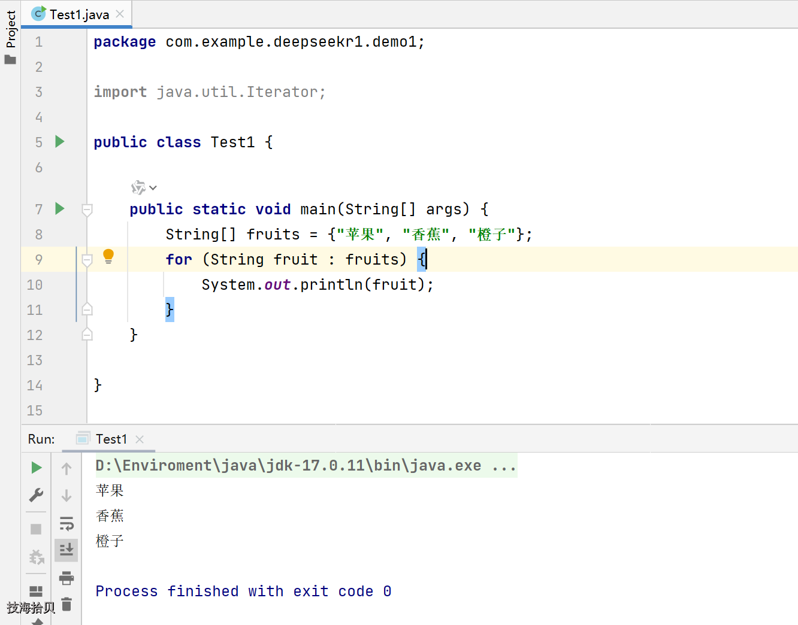
Task: Run main method from line 7 gutter arrow
Action: (x=60, y=209)
